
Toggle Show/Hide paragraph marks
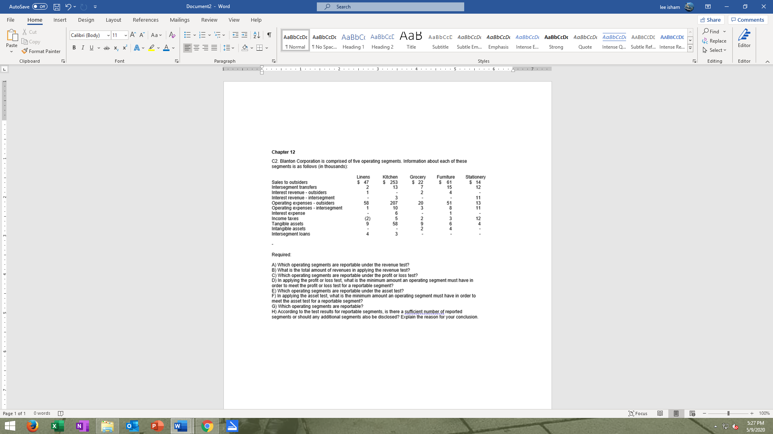269,35
